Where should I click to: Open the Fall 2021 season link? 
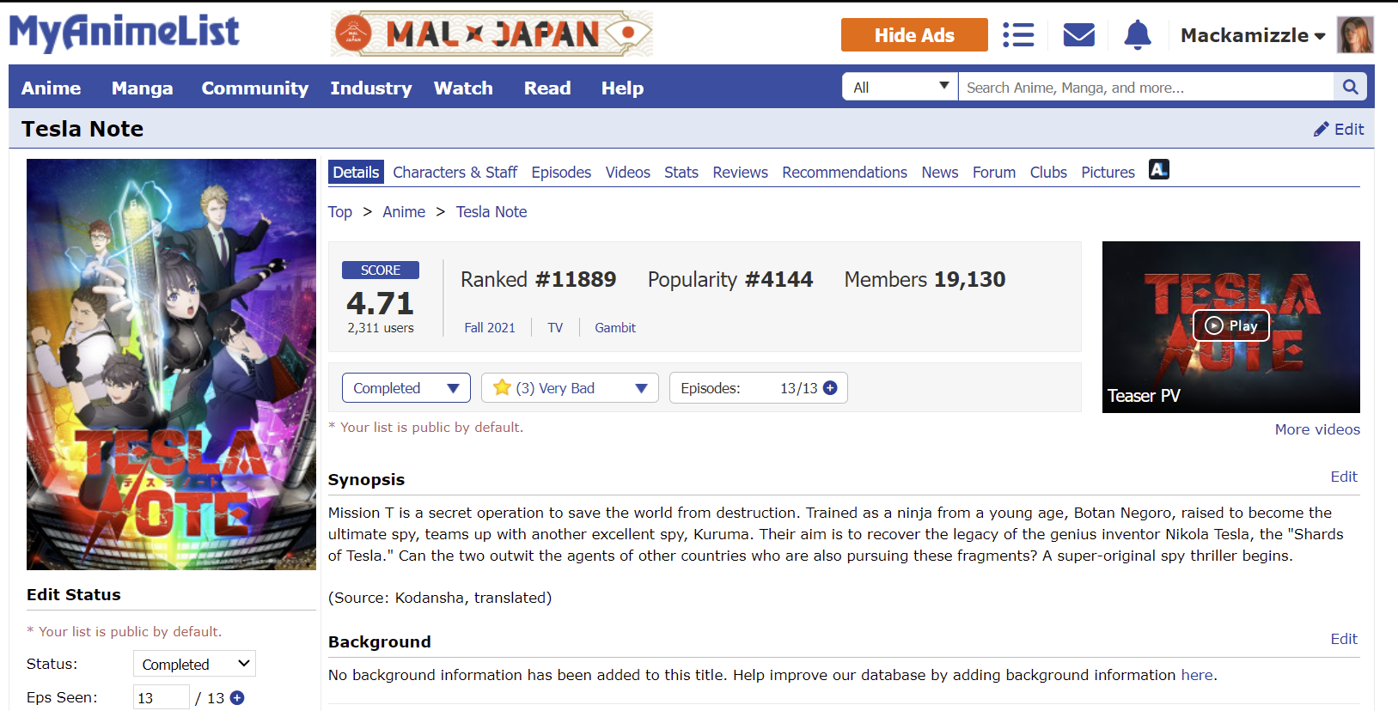pos(490,328)
